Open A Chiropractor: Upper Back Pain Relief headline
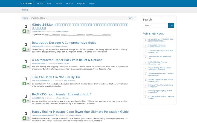 click(67, 60)
